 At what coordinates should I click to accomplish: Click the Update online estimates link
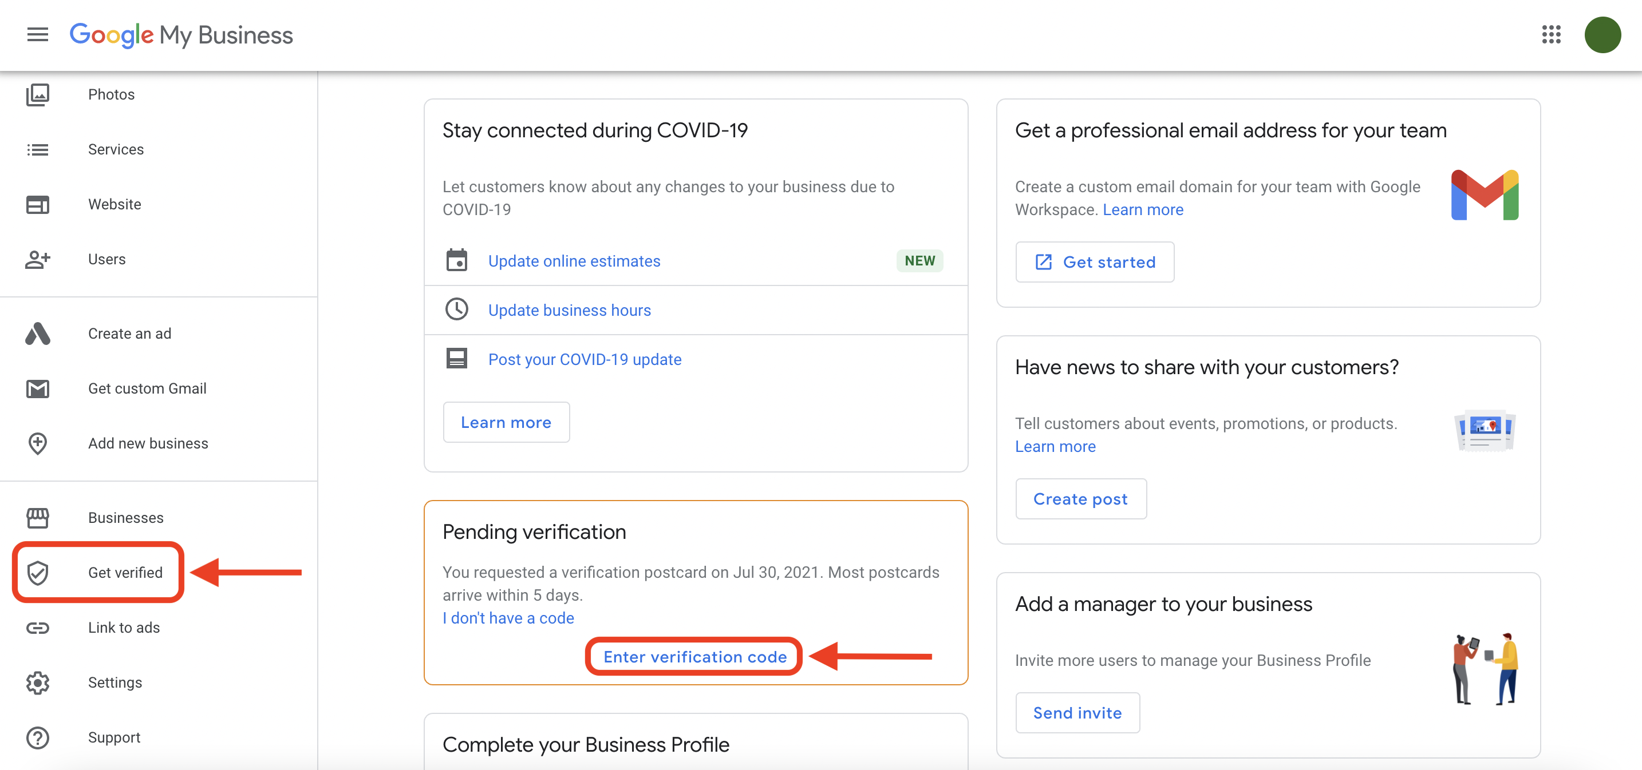(574, 261)
